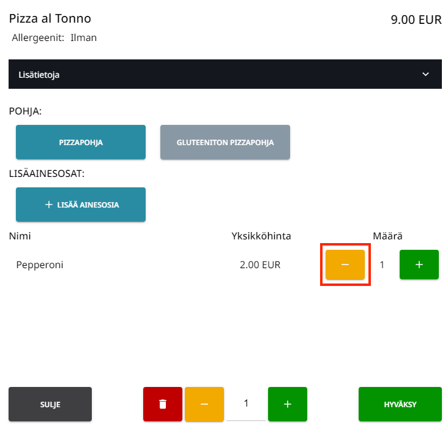Confirm the order with Hyväksy
448x428 pixels.
pyautogui.click(x=400, y=404)
